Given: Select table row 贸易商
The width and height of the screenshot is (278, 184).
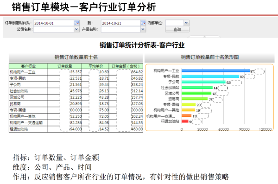Looking at the screenshot, I should pos(76,104).
